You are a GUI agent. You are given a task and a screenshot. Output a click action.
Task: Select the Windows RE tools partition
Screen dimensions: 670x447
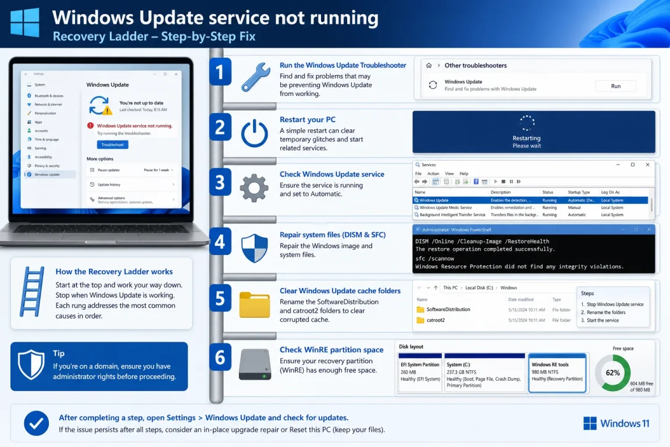tap(557, 372)
